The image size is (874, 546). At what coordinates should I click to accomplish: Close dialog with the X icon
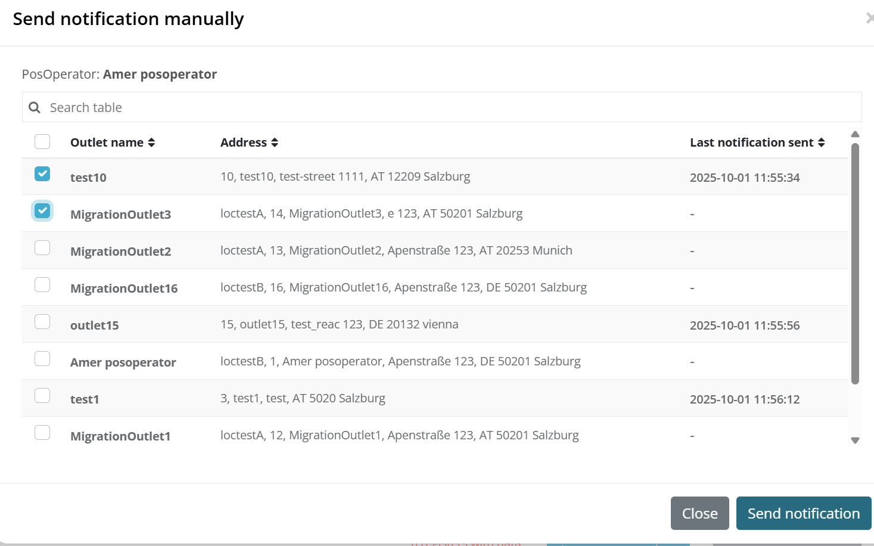point(869,18)
